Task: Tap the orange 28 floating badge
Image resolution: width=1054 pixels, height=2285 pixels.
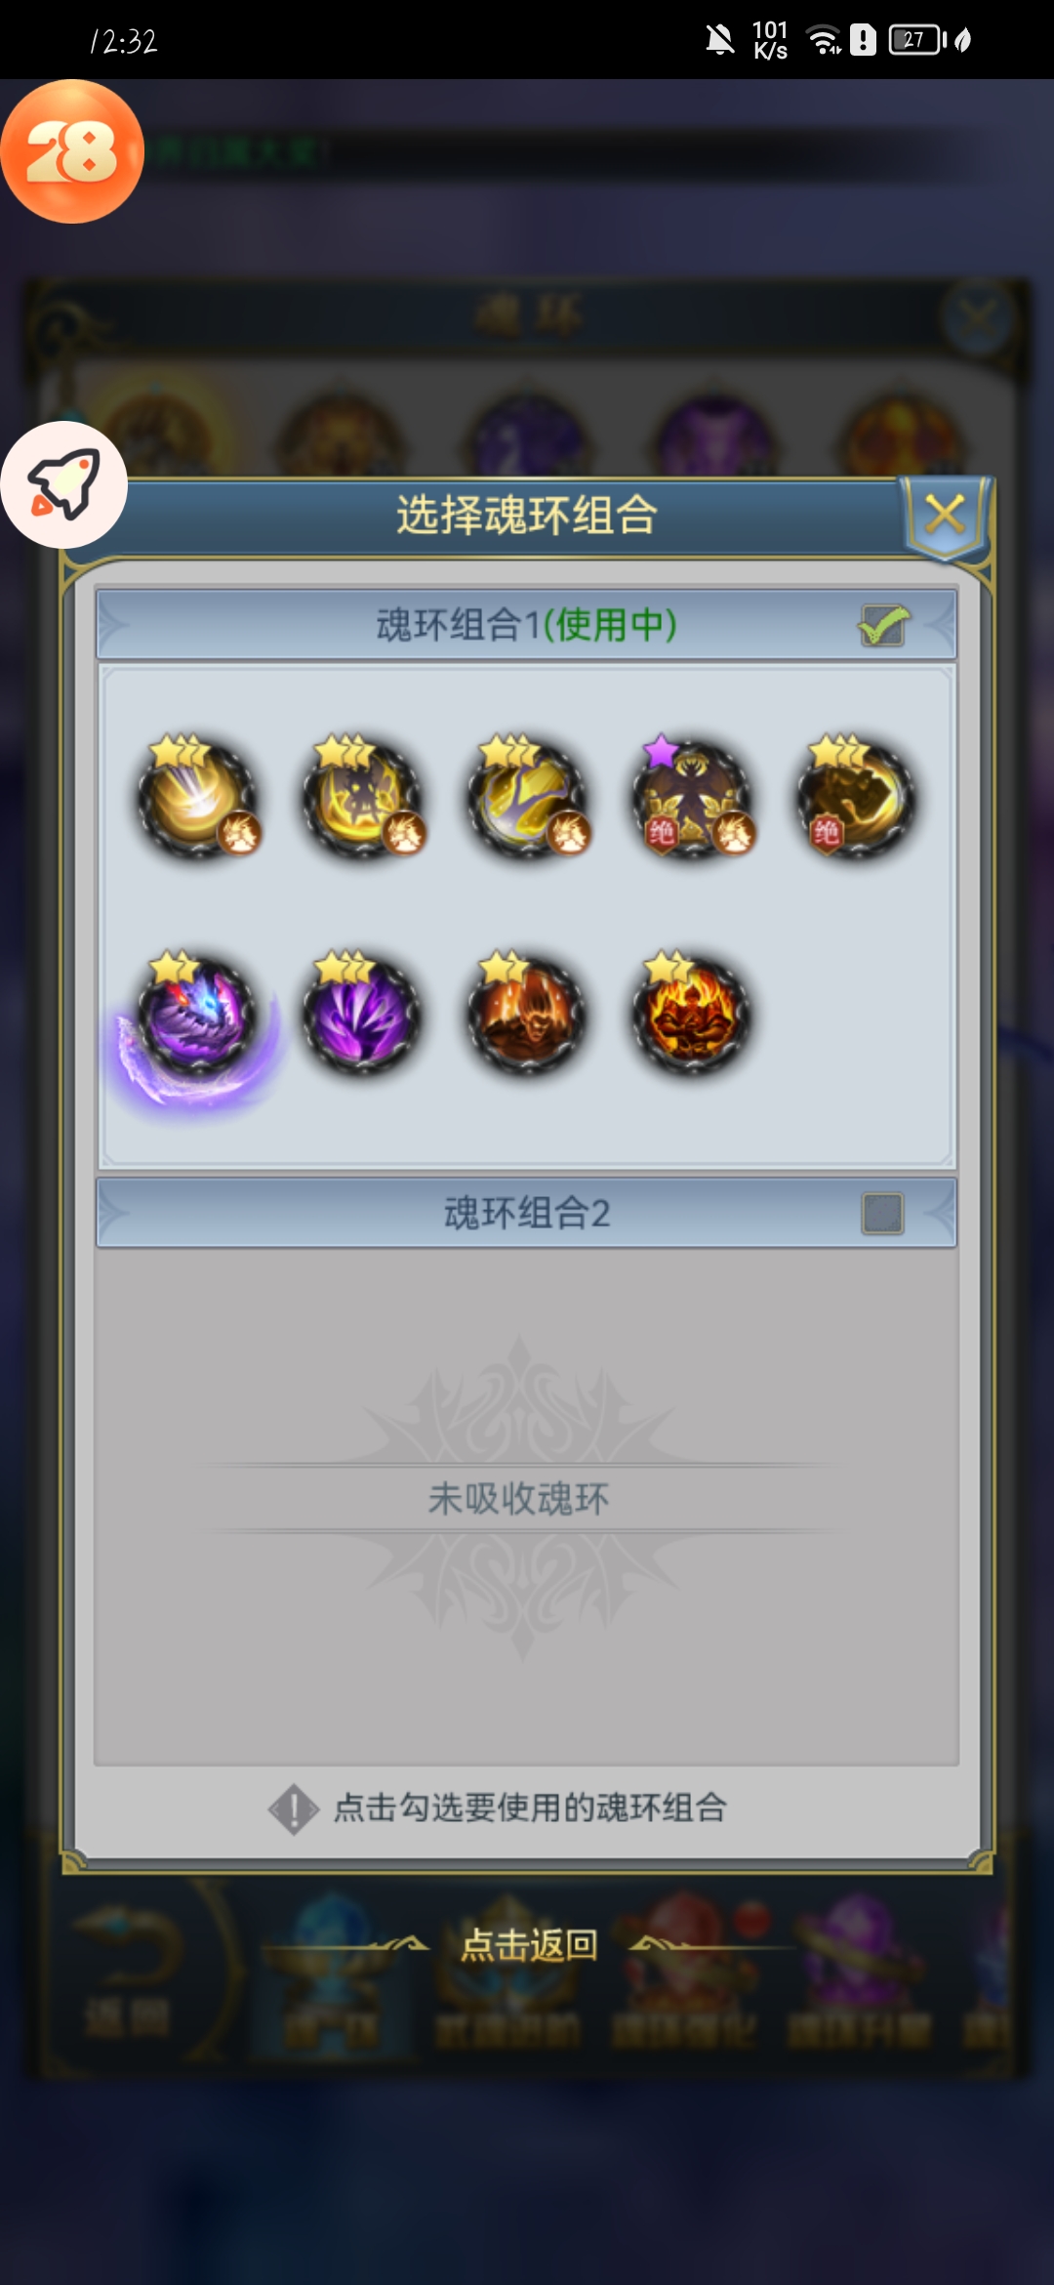Action: [x=72, y=151]
